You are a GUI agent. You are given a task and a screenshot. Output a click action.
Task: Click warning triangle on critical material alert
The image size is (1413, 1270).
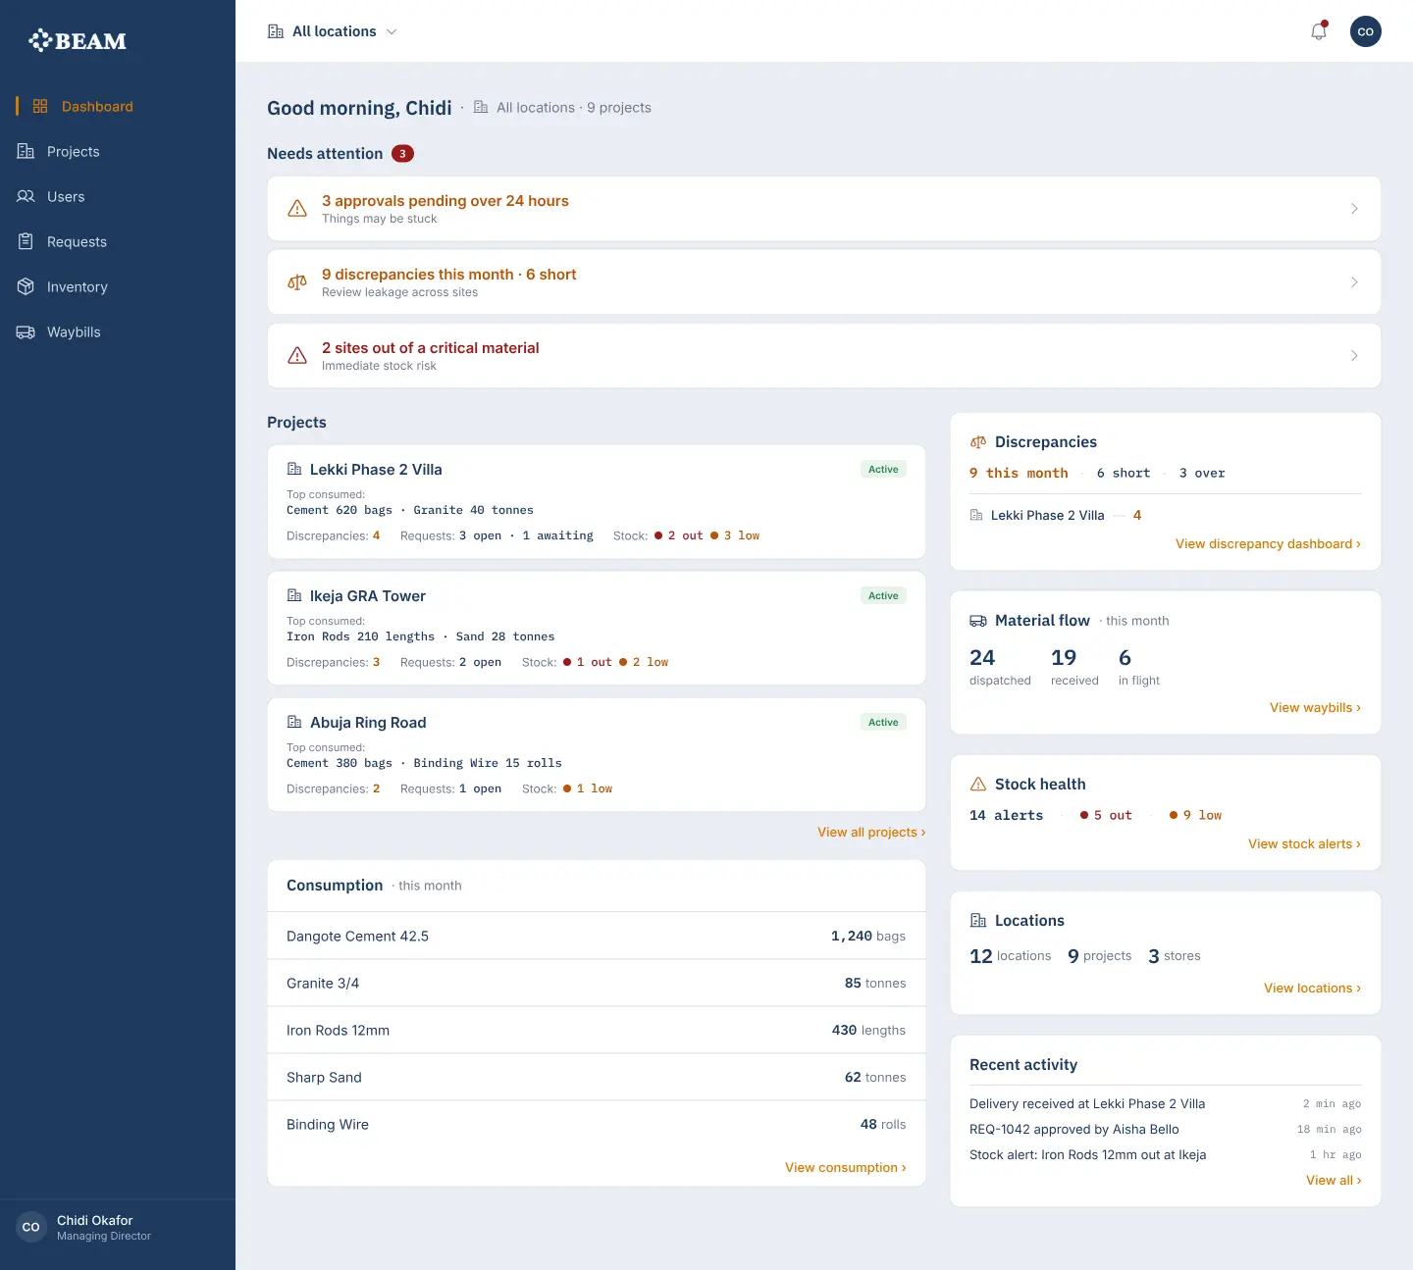[297, 356]
